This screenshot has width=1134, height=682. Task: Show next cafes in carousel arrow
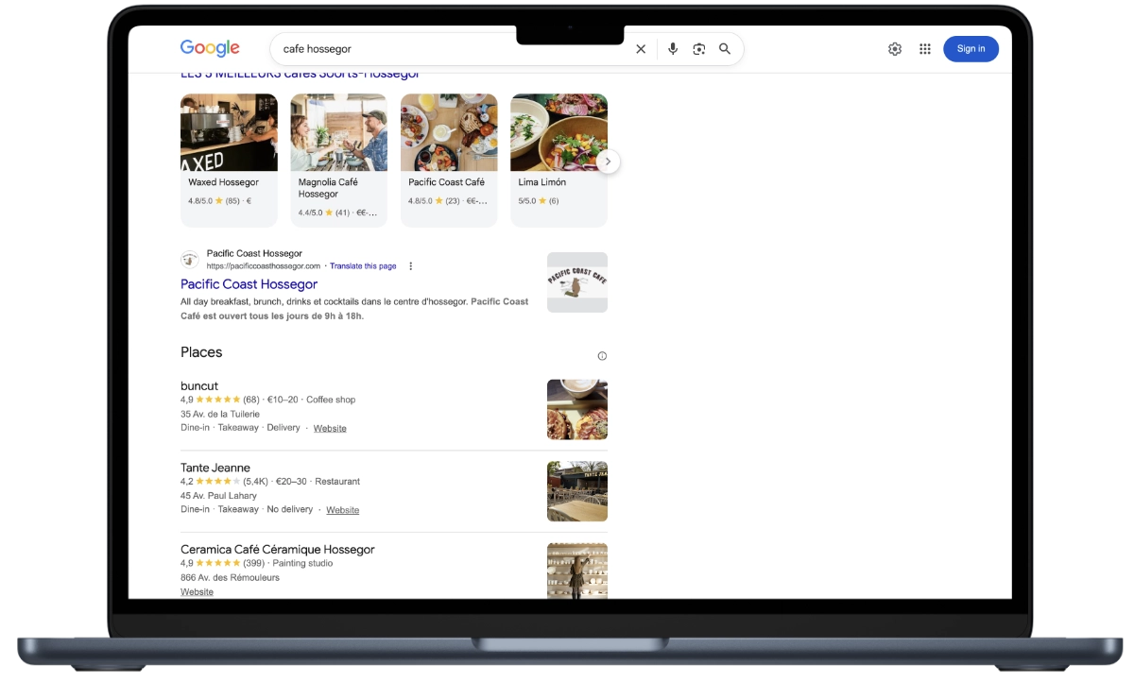[609, 162]
